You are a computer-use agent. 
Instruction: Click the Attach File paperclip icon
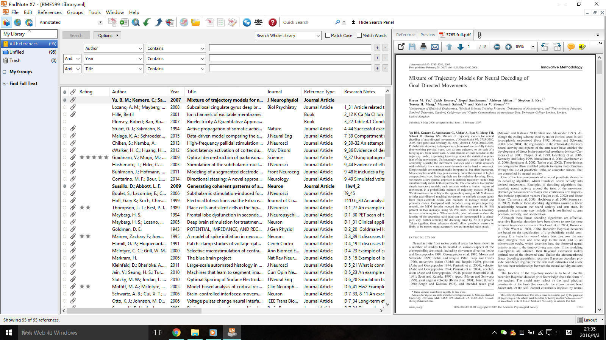click(479, 35)
